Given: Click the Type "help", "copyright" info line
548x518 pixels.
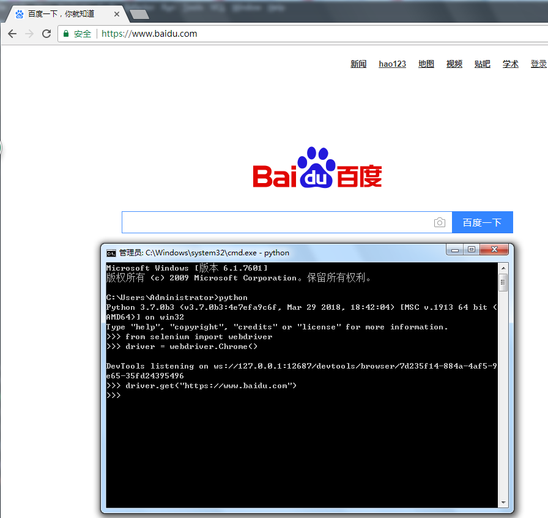Looking at the screenshot, I should coord(277,327).
